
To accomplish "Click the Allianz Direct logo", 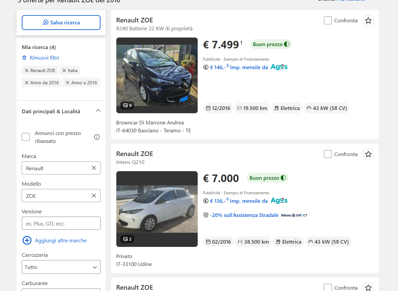I will pos(294,215).
